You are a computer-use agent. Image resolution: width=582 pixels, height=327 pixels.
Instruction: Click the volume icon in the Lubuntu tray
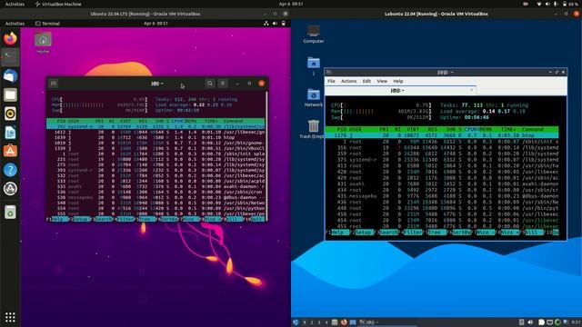[530, 322]
